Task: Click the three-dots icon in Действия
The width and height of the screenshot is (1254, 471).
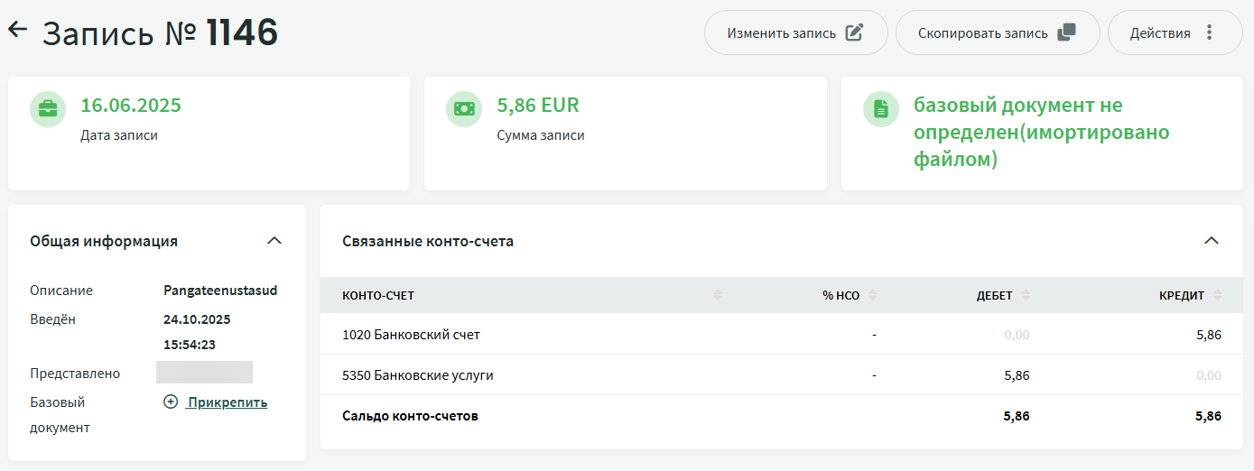Action: click(1210, 33)
